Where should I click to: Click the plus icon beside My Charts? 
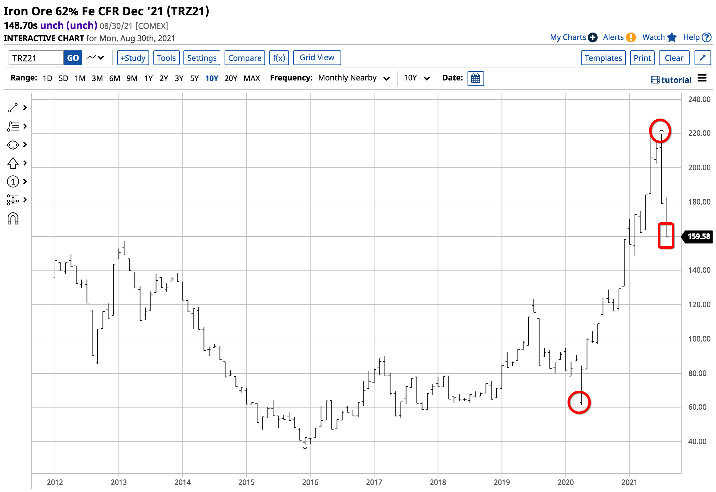(593, 37)
